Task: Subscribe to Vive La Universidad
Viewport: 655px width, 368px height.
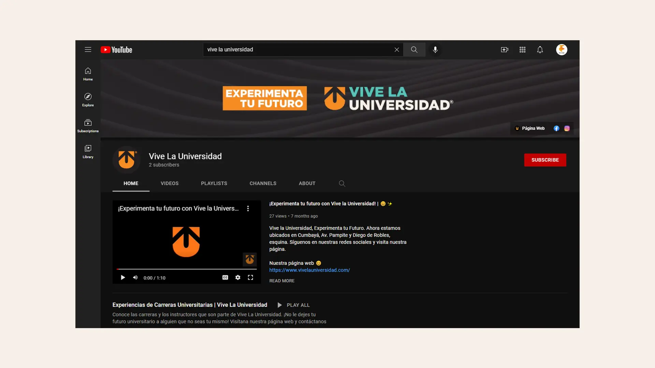Action: point(545,160)
